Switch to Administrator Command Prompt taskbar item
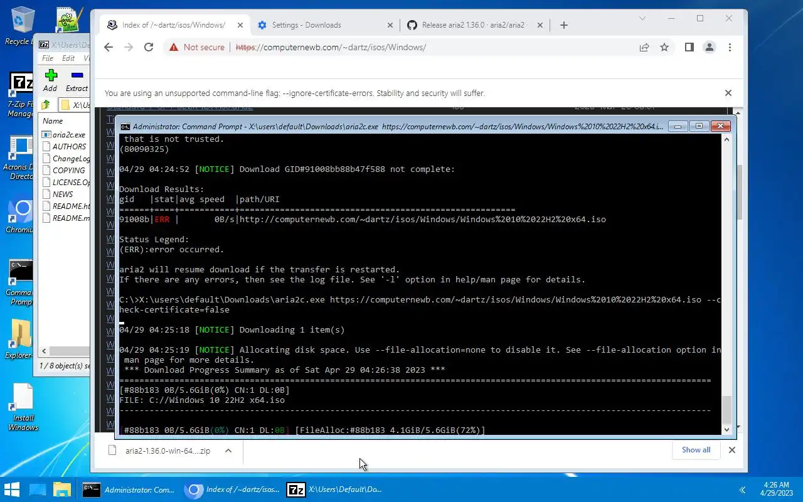Image resolution: width=803 pixels, height=502 pixels. pos(129,489)
